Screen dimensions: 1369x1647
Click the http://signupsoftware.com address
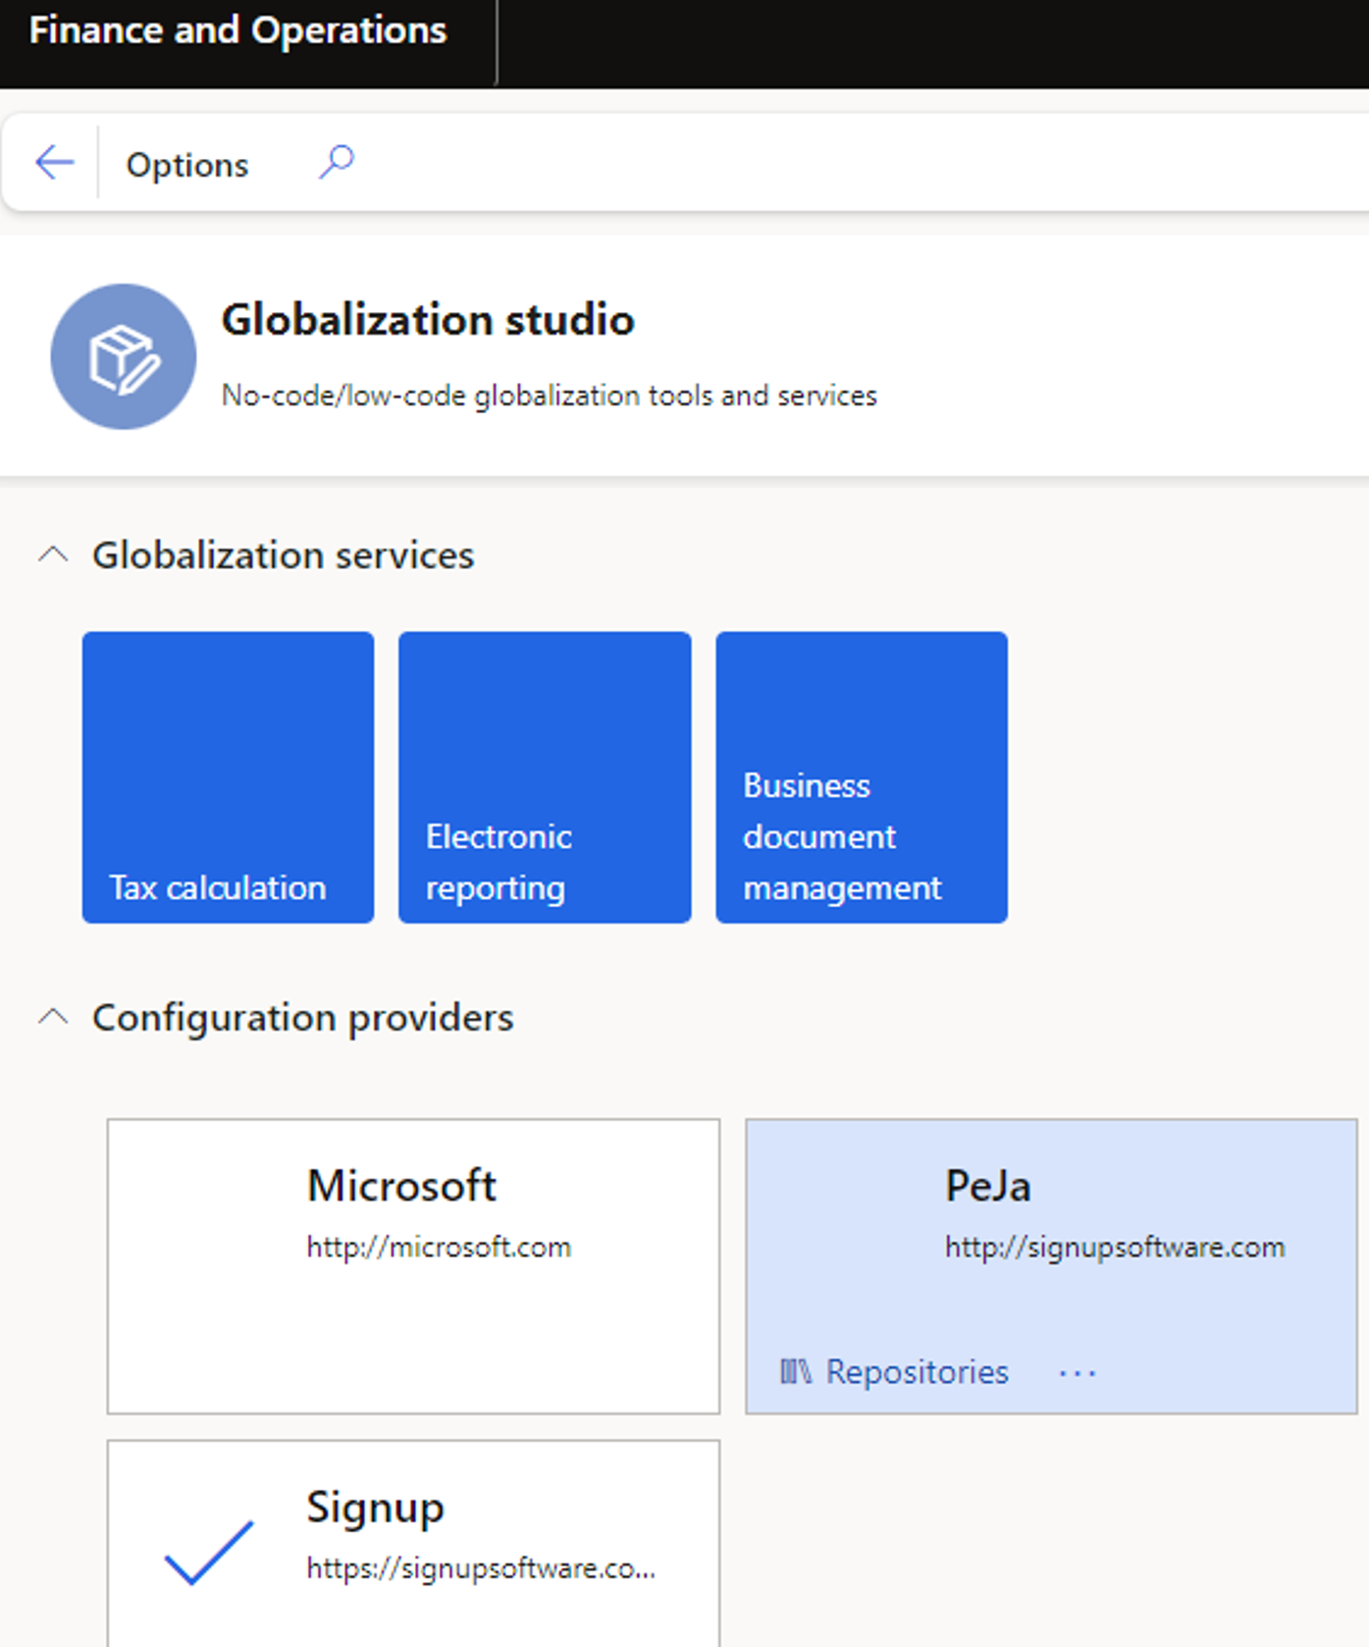pyautogui.click(x=1115, y=1247)
